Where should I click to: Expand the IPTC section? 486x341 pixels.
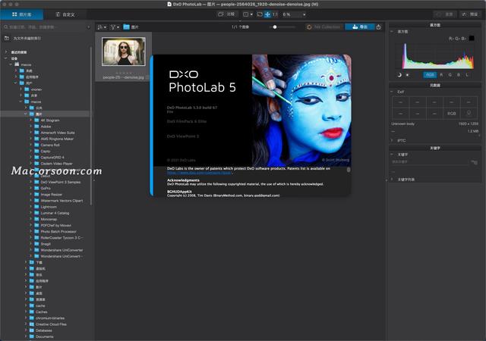pos(393,140)
